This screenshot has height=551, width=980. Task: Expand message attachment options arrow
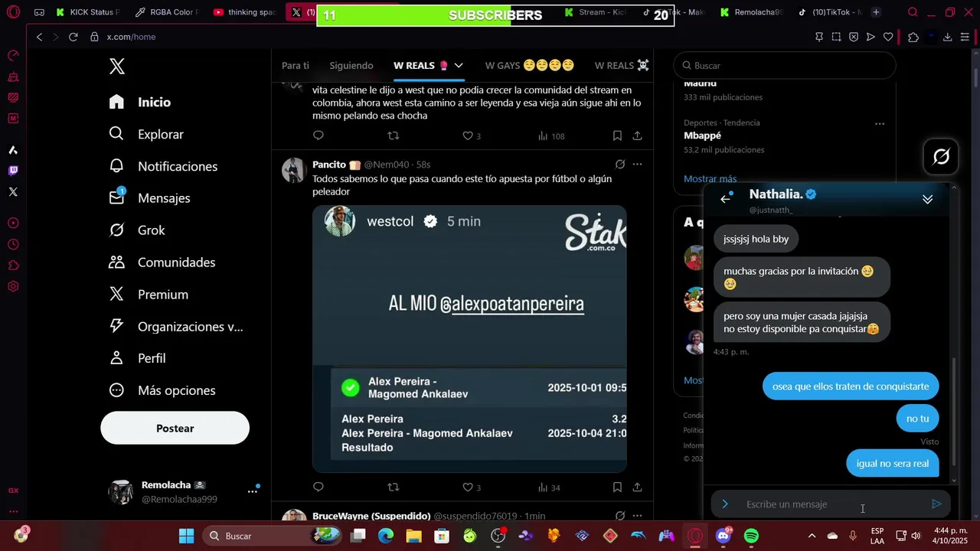click(725, 504)
